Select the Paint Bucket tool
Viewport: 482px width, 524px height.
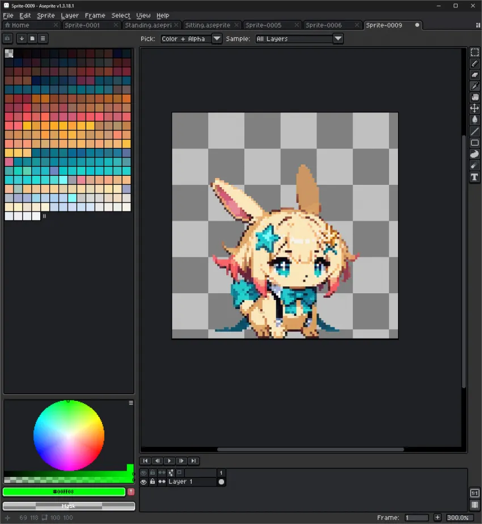coord(475,120)
